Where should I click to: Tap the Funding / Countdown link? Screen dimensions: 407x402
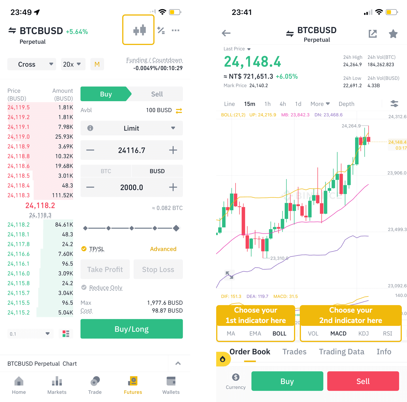(x=154, y=60)
